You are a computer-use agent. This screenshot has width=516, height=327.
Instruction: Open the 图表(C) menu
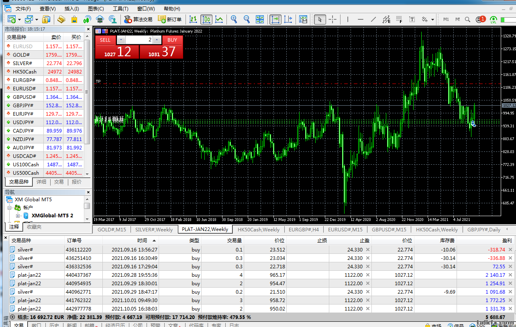click(96, 8)
